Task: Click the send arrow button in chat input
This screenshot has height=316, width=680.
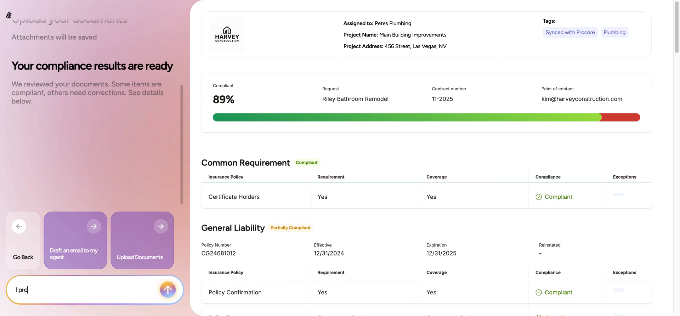Action: coord(168,290)
